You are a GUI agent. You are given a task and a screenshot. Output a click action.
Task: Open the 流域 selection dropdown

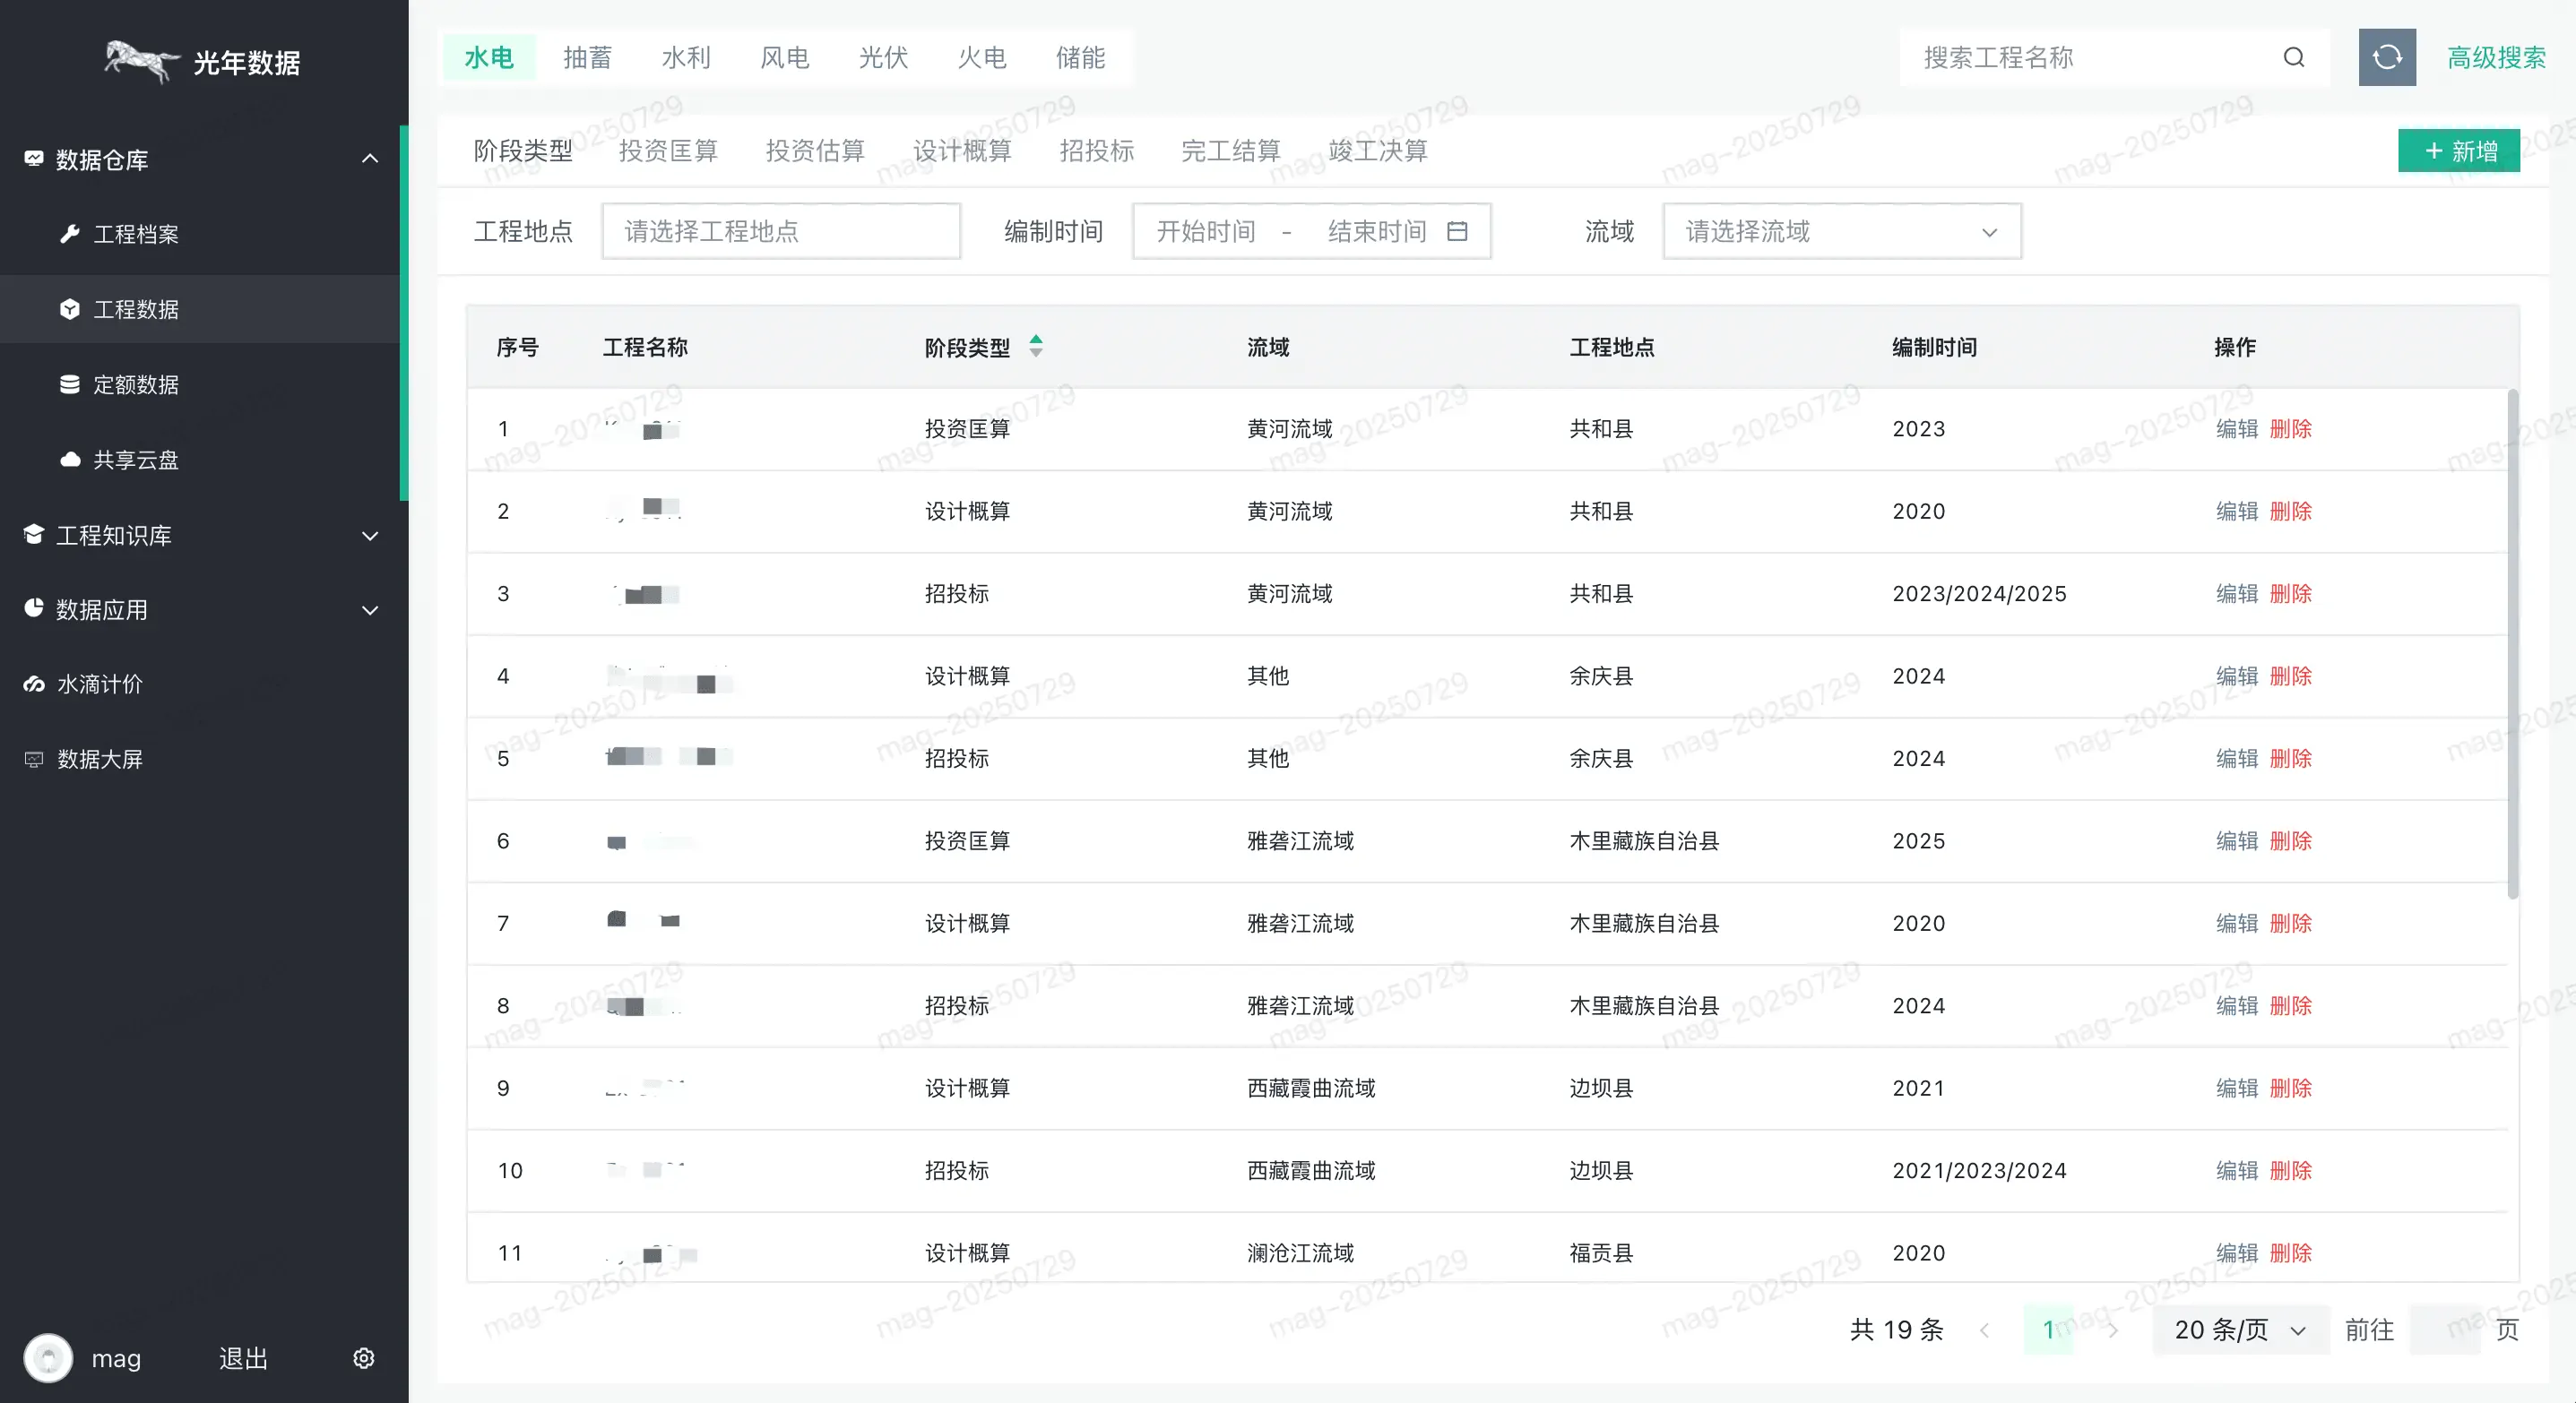coord(1841,232)
